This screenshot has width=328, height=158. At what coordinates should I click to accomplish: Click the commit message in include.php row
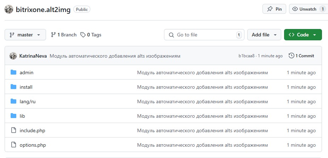[x=202, y=131]
